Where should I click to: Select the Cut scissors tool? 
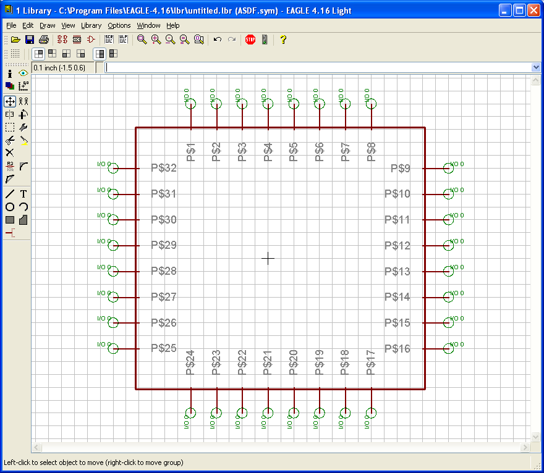(10, 140)
